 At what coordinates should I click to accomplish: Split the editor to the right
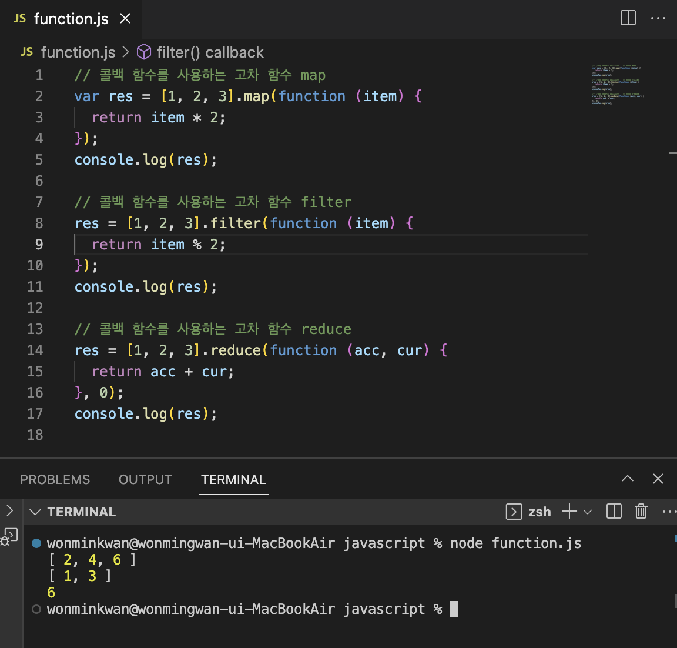click(628, 18)
